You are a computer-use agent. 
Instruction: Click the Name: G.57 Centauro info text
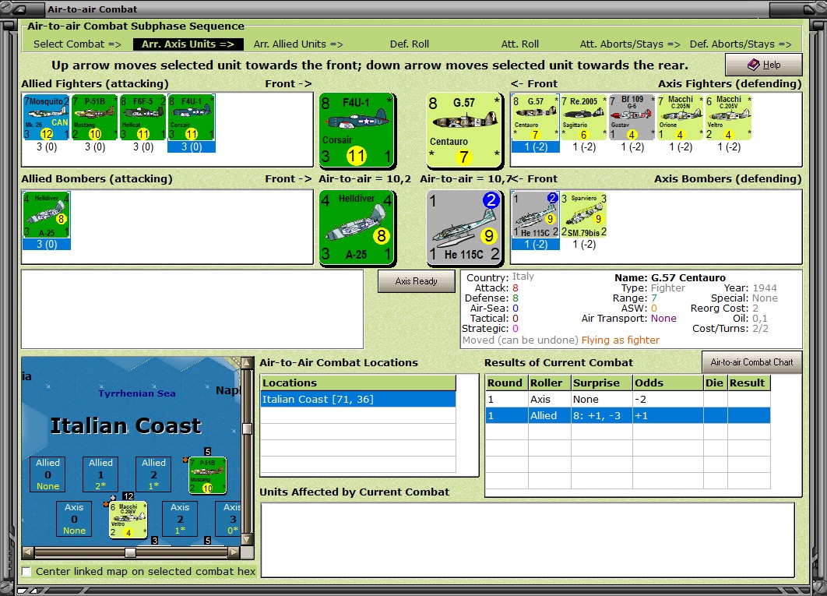[670, 277]
